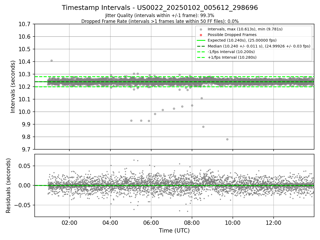Viewport: 320px width, 240px height.
Task: Click the '02:00' x-axis tick label
Action: [69, 223]
